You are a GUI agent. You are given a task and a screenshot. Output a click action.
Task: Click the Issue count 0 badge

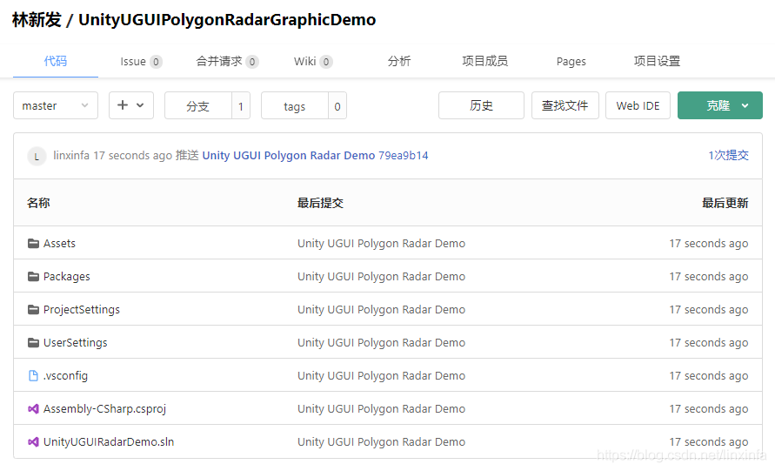[156, 62]
